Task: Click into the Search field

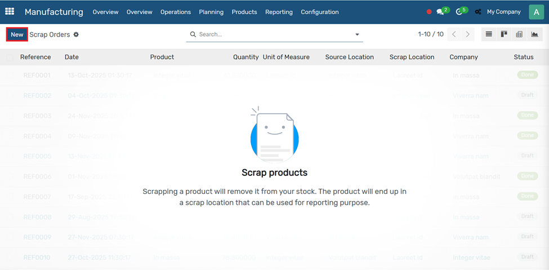Action: tap(273, 34)
